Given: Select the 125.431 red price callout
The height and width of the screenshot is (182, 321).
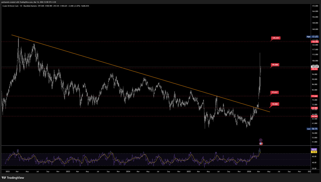Looking at the screenshot, I should [x=276, y=38].
